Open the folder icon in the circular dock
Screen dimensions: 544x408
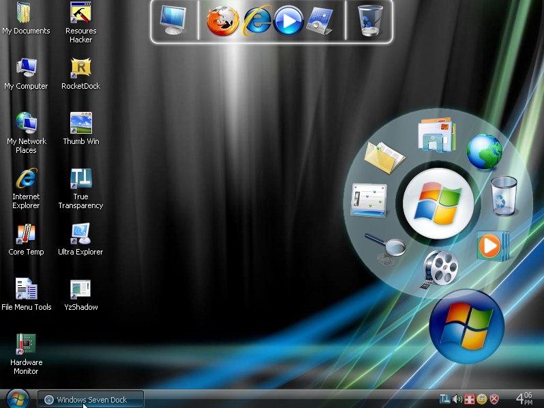click(384, 158)
